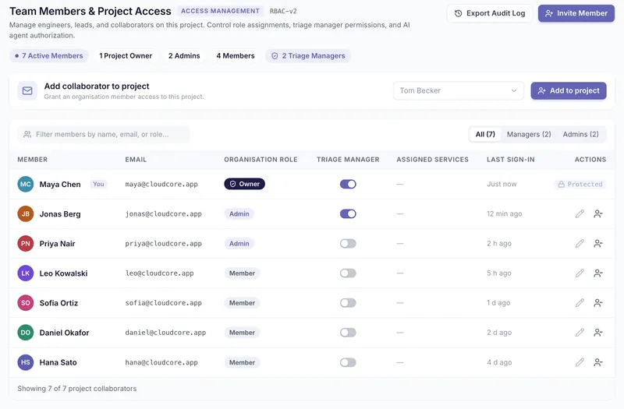Click the Add to project button
The width and height of the screenshot is (624, 409).
pos(569,90)
